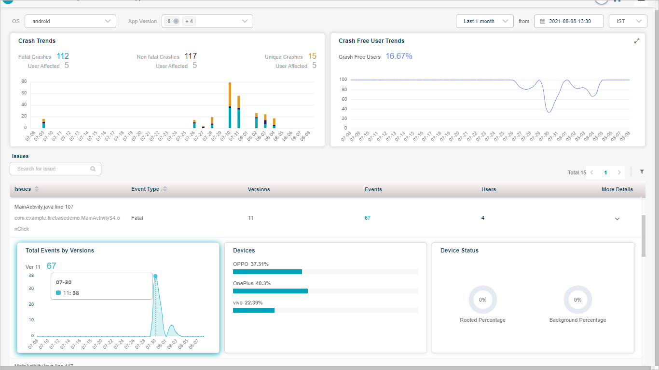The height and width of the screenshot is (370, 659).
Task: Remove version 8 tag from App Version
Action: point(176,21)
